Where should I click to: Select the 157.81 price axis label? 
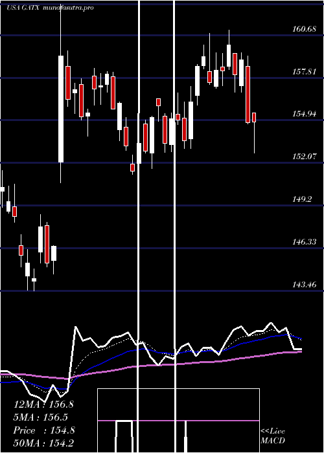tap(305, 71)
